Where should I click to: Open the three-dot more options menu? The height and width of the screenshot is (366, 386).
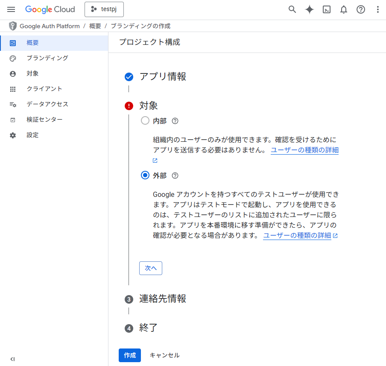point(377,9)
